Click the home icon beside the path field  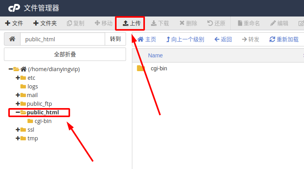pyautogui.click(x=12, y=39)
